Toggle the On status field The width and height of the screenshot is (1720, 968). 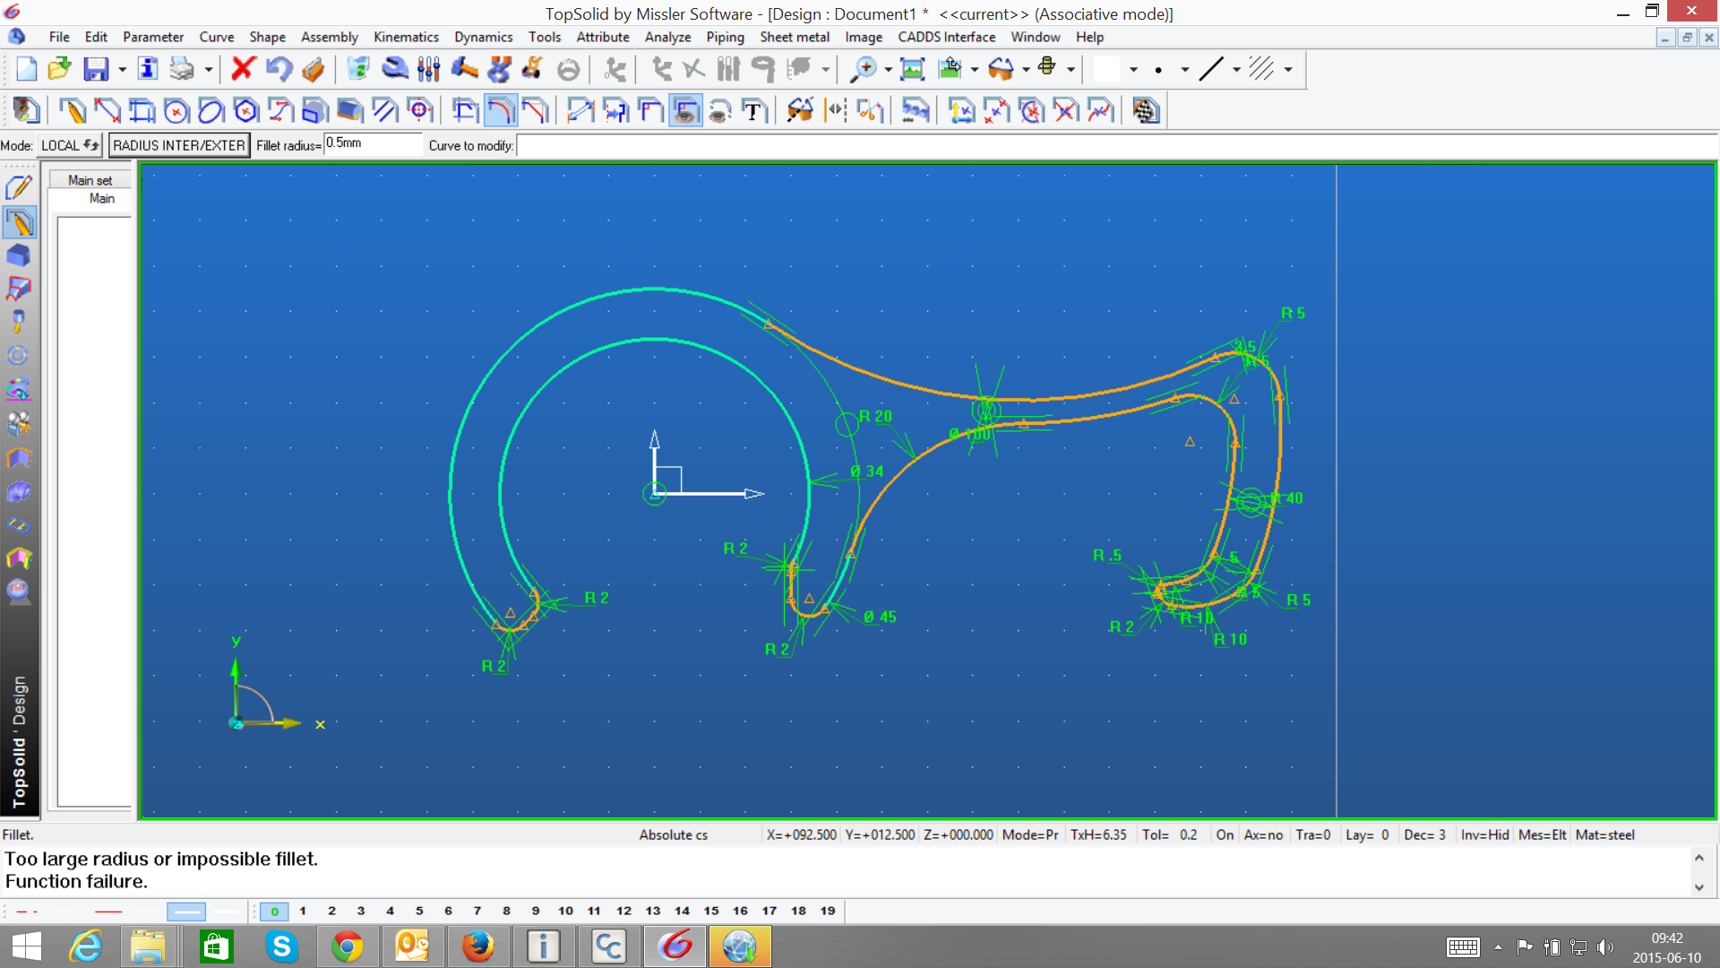(x=1225, y=834)
